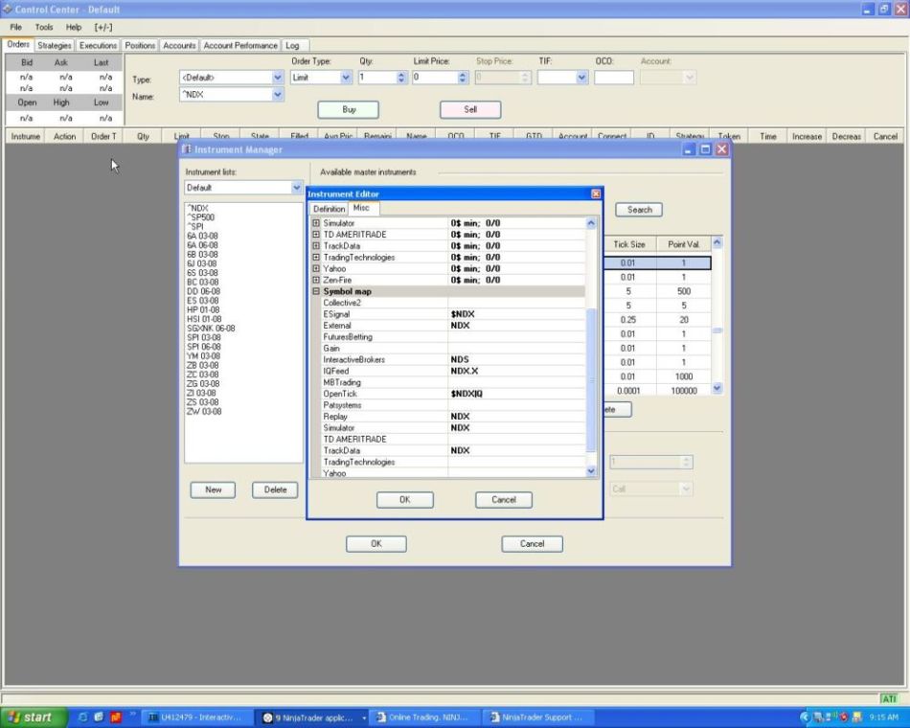Image resolution: width=910 pixels, height=728 pixels.
Task: Click Delete under the instrument list
Action: (x=275, y=490)
